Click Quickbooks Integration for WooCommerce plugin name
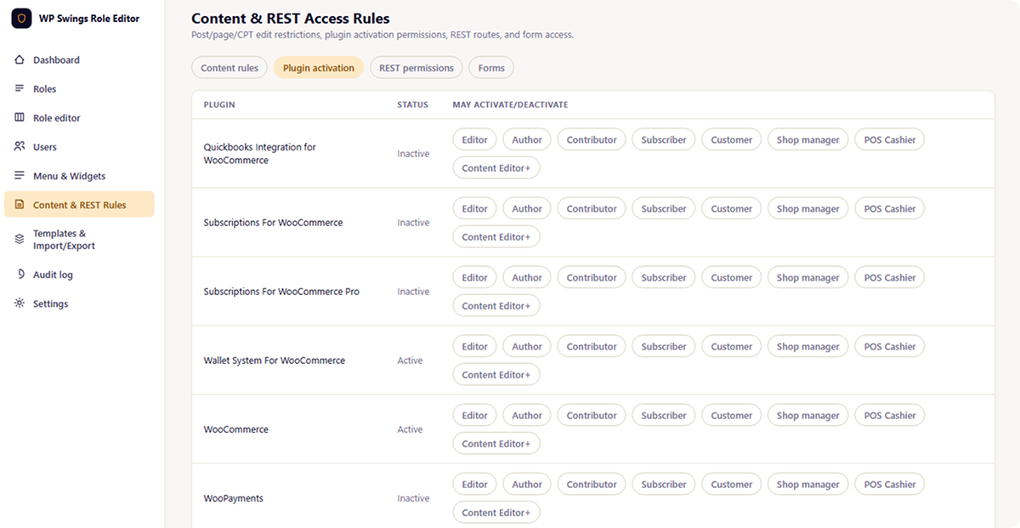 click(x=259, y=154)
